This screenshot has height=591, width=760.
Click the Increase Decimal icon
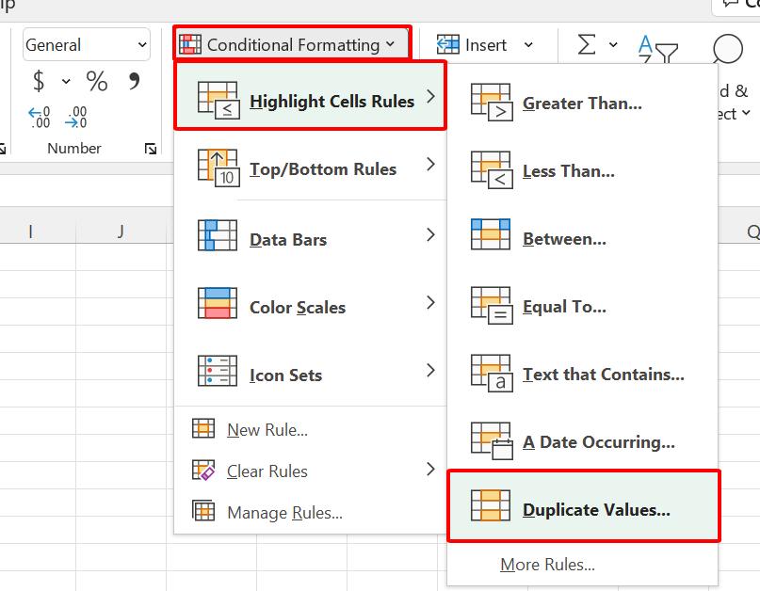40,117
